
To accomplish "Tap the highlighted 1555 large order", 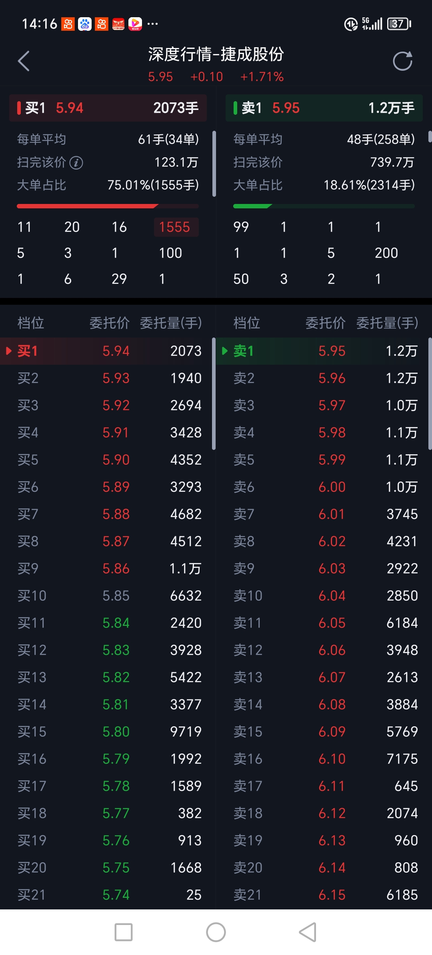I will (x=175, y=227).
